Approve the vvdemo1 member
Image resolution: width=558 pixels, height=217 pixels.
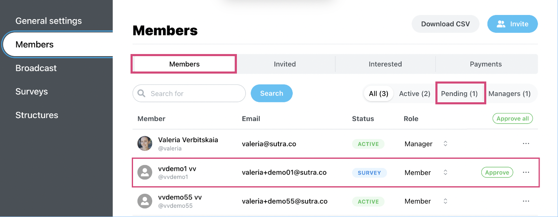click(497, 173)
